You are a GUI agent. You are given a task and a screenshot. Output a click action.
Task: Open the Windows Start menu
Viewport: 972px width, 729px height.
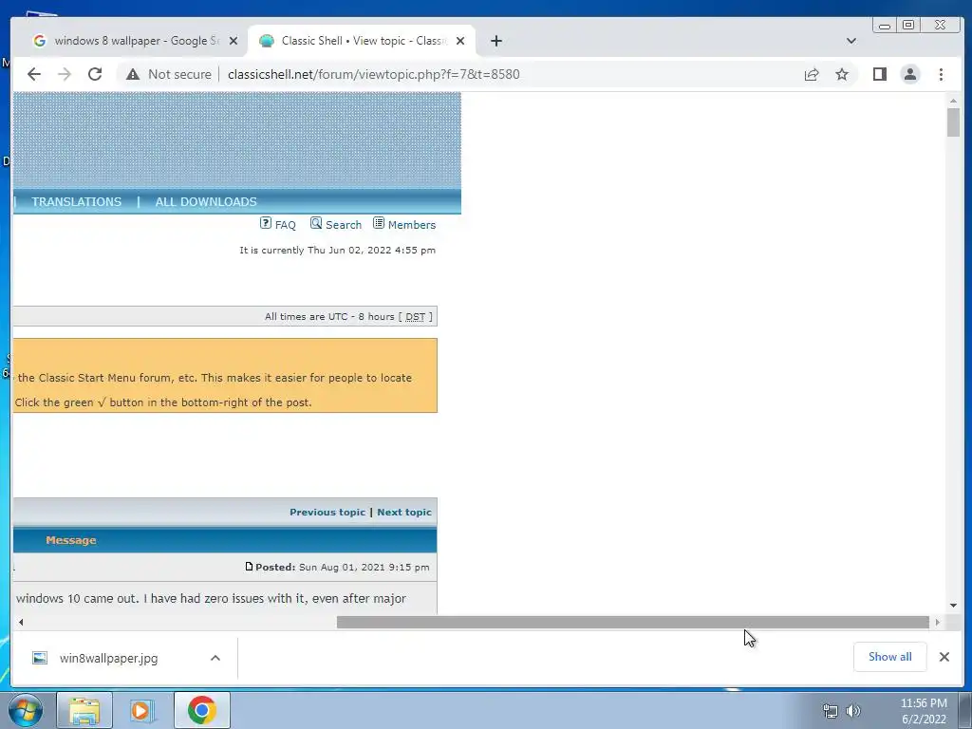click(x=25, y=710)
